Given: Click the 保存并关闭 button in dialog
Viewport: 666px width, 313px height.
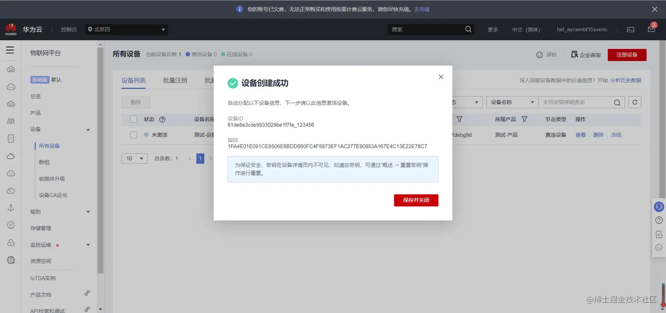Looking at the screenshot, I should click(416, 200).
